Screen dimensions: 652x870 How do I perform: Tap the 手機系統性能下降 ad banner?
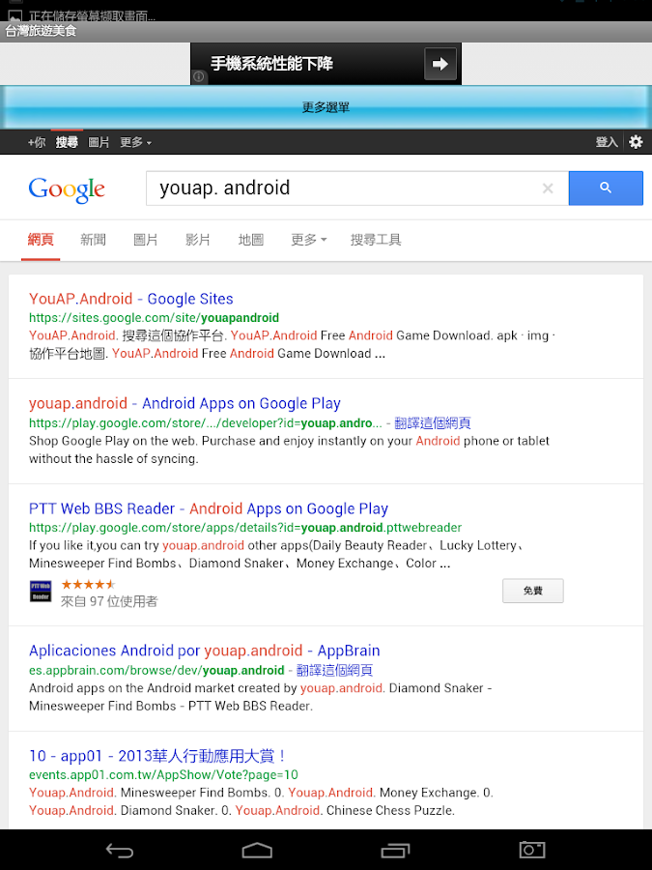click(x=326, y=64)
